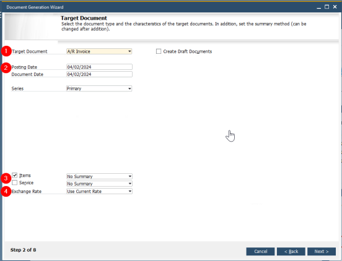Open the Items summary method dropdown

coord(99,176)
